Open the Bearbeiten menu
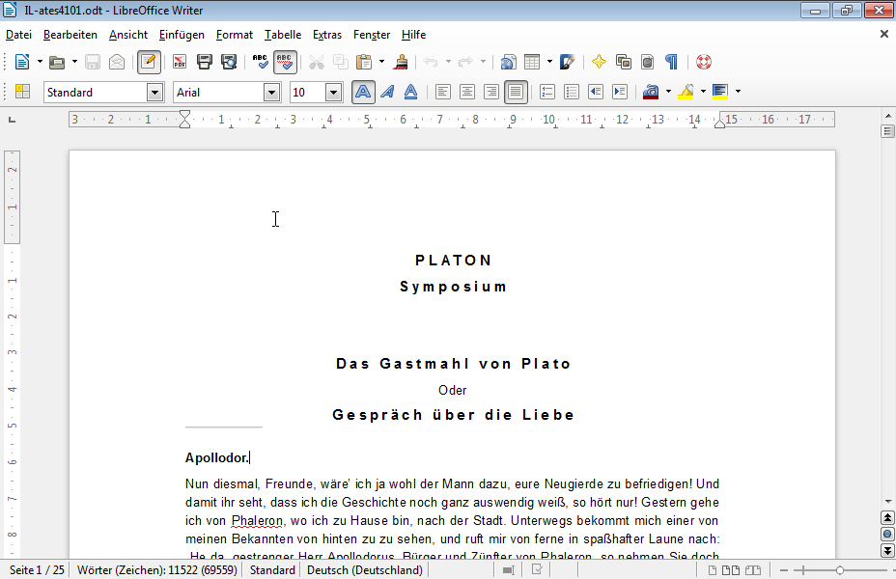This screenshot has height=579, width=896. pyautogui.click(x=70, y=35)
